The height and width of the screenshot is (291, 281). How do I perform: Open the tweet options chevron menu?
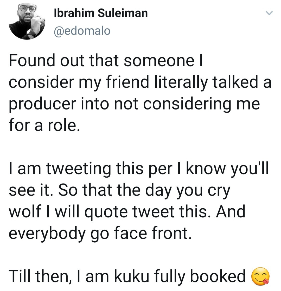click(x=270, y=13)
